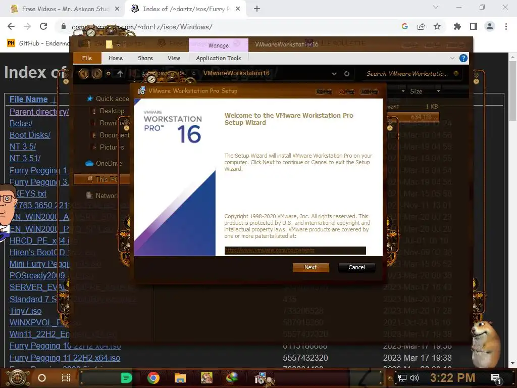Screen dimensions: 517x388
Task: Cancel the VMware Workstation Pro setup
Action: click(356, 267)
